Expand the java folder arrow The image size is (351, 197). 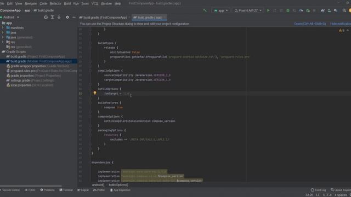point(3,33)
